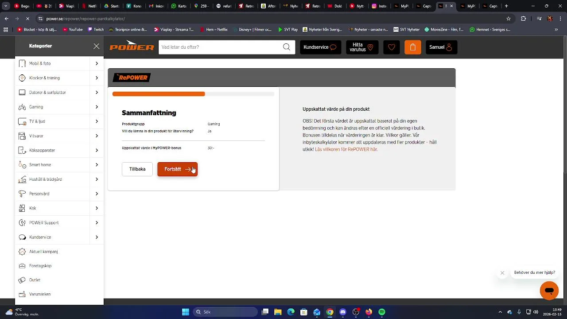Click the POWER Support category icon
This screenshot has height=319, width=567.
pyautogui.click(x=22, y=223)
